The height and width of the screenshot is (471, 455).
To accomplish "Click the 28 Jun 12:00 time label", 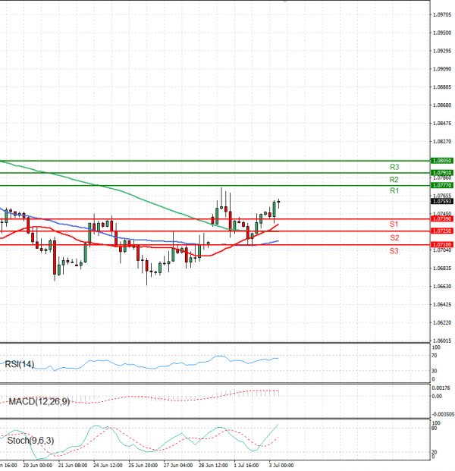I will 213,466.
